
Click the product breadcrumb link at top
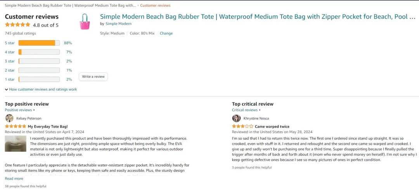tap(70, 5)
